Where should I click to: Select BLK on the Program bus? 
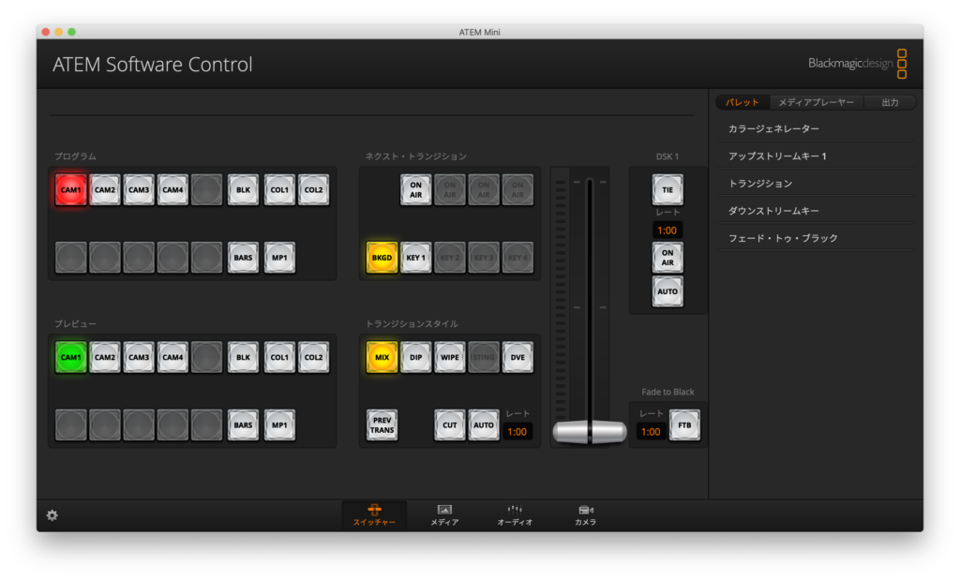click(x=243, y=189)
